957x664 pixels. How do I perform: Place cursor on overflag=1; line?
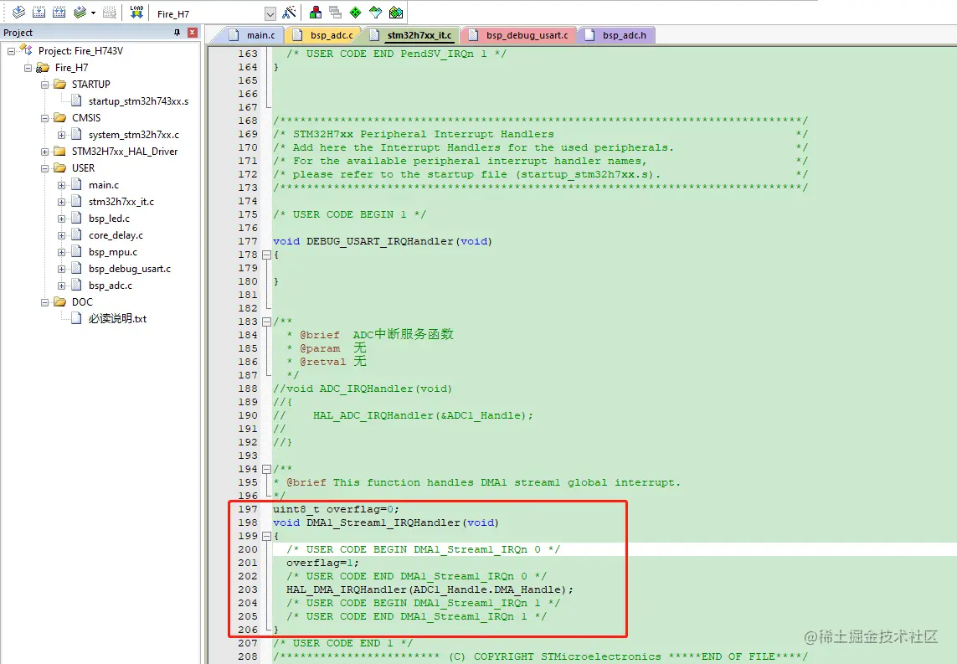click(323, 563)
